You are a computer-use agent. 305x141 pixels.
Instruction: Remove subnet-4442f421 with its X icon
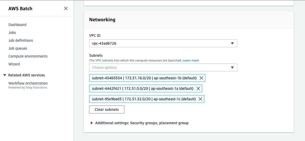(198, 88)
